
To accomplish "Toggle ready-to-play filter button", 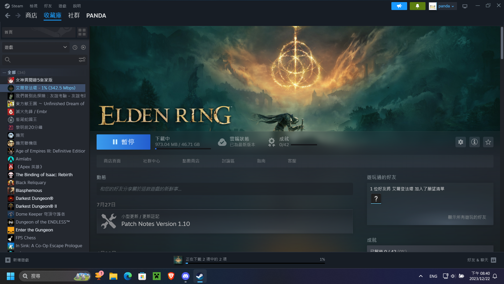I will (x=83, y=47).
